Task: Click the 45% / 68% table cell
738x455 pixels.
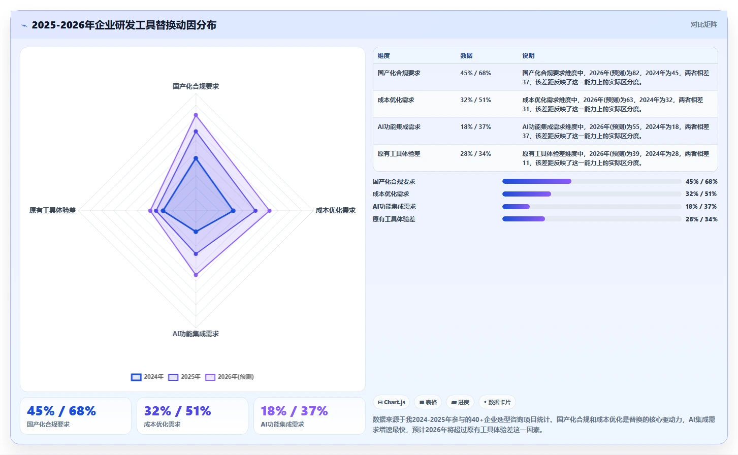Action: pos(475,73)
